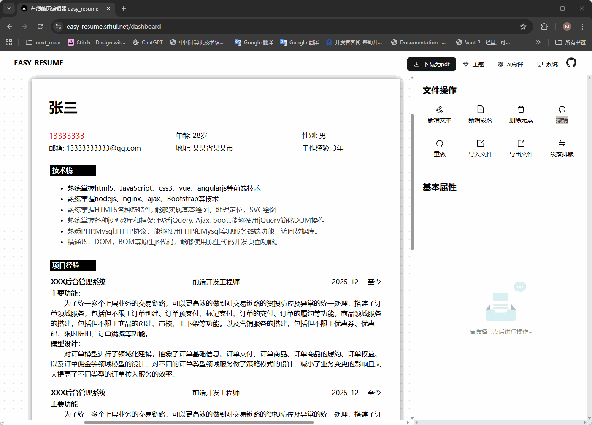Image resolution: width=592 pixels, height=425 pixels.
Task: Select the 地址: 某某省某某市 text
Action: pyautogui.click(x=204, y=148)
